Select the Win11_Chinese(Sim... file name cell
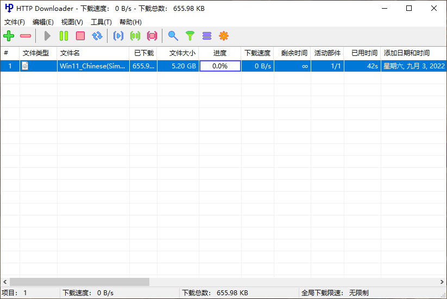Image resolution: width=447 pixels, height=299 pixels. tap(93, 66)
